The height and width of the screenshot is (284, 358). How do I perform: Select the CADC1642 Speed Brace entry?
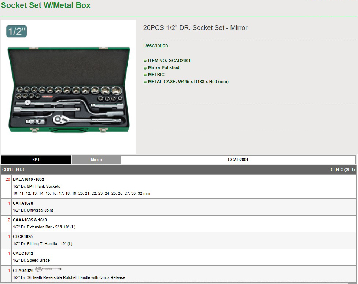click(23, 253)
